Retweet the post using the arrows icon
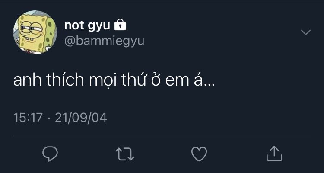 tap(124, 154)
